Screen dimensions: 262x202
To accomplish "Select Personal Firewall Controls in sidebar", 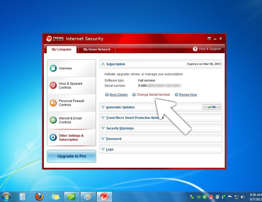I will point(71,103).
